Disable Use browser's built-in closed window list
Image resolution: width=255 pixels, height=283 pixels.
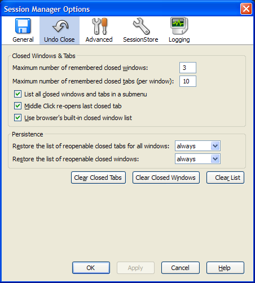point(17,118)
